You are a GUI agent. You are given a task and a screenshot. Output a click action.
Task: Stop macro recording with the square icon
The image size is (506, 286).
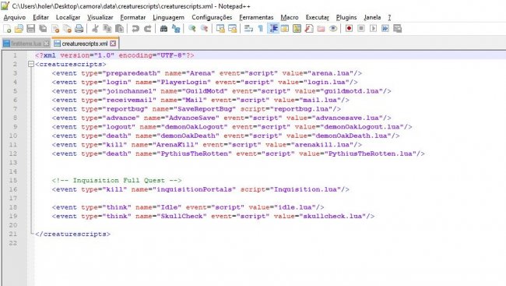pyautogui.click(x=361, y=29)
